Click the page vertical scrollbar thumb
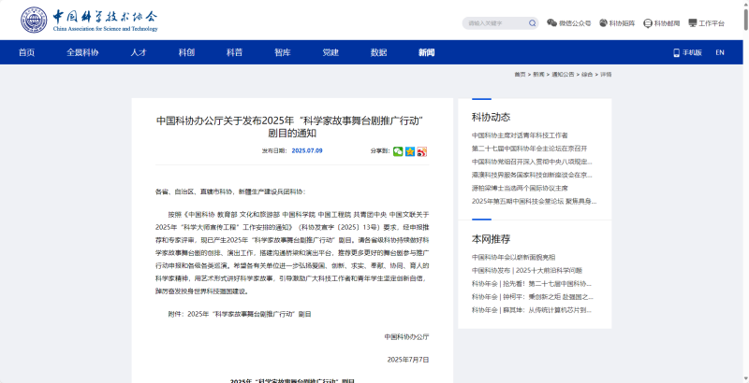749x383 pixels. point(745,19)
